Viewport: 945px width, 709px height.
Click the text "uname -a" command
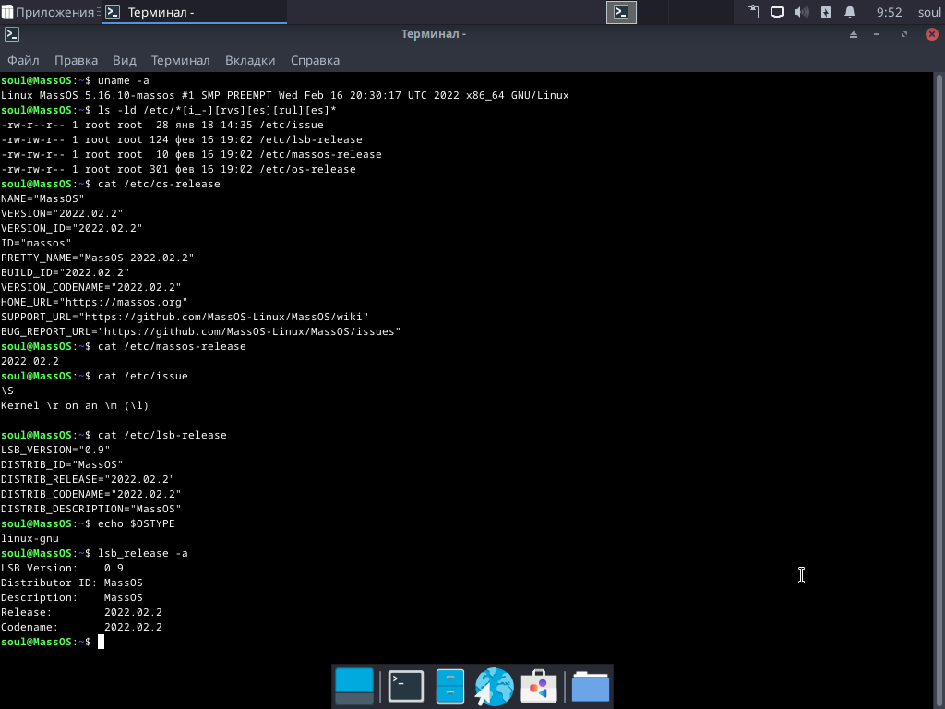pyautogui.click(x=123, y=80)
